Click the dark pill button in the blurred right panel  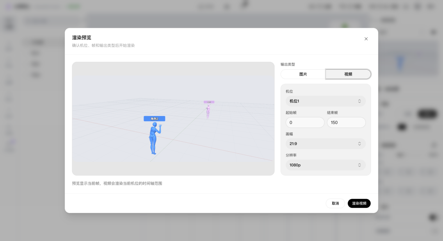point(427,114)
